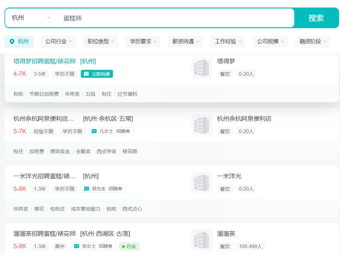Click the 全勤奖 benefit tag
Screen dimensions: 340x255
coord(83,151)
